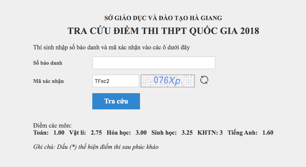Select the captcha image showing 076Xp

168,81
